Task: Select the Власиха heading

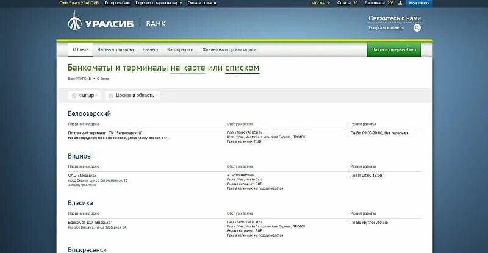Action: tap(81, 203)
